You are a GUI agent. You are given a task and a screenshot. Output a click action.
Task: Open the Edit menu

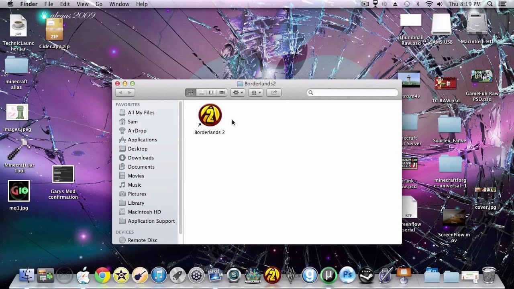[65, 4]
